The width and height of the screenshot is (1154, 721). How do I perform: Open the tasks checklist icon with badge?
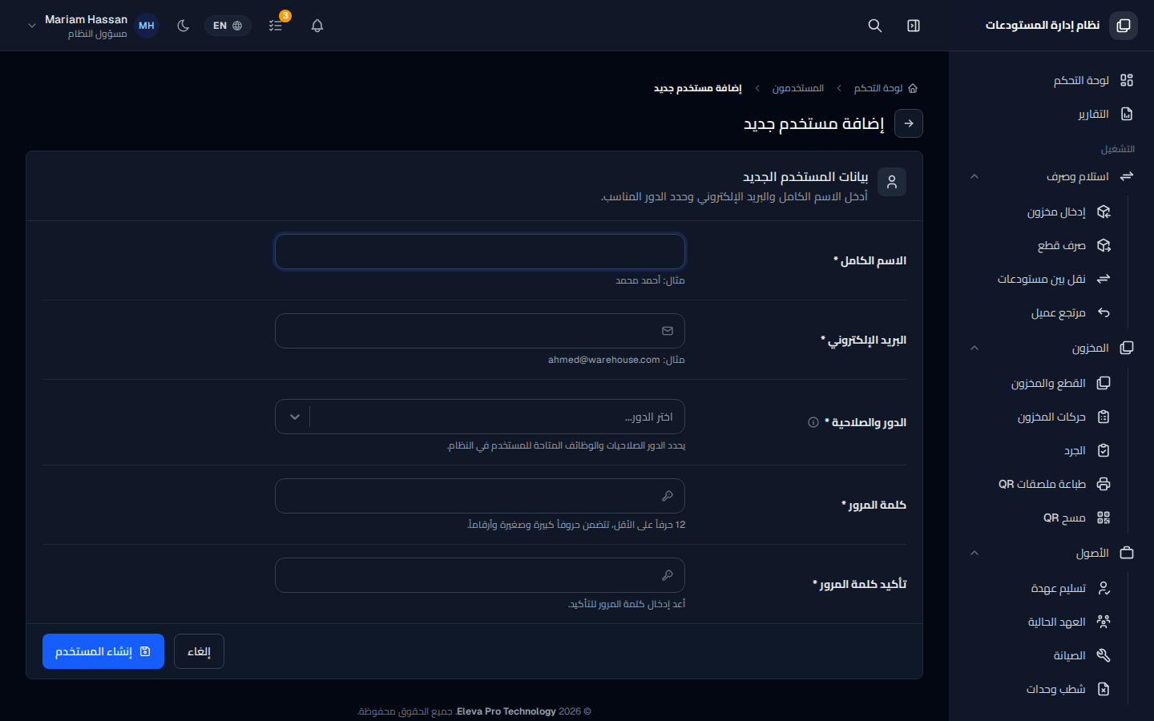276,26
